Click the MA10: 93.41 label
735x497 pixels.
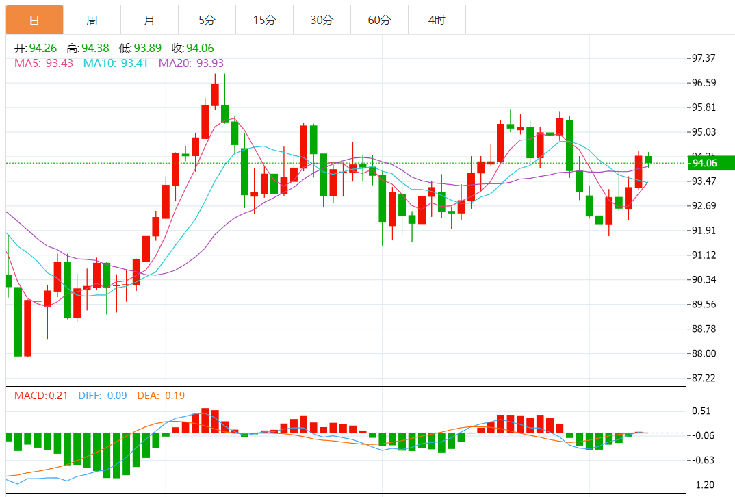116,63
